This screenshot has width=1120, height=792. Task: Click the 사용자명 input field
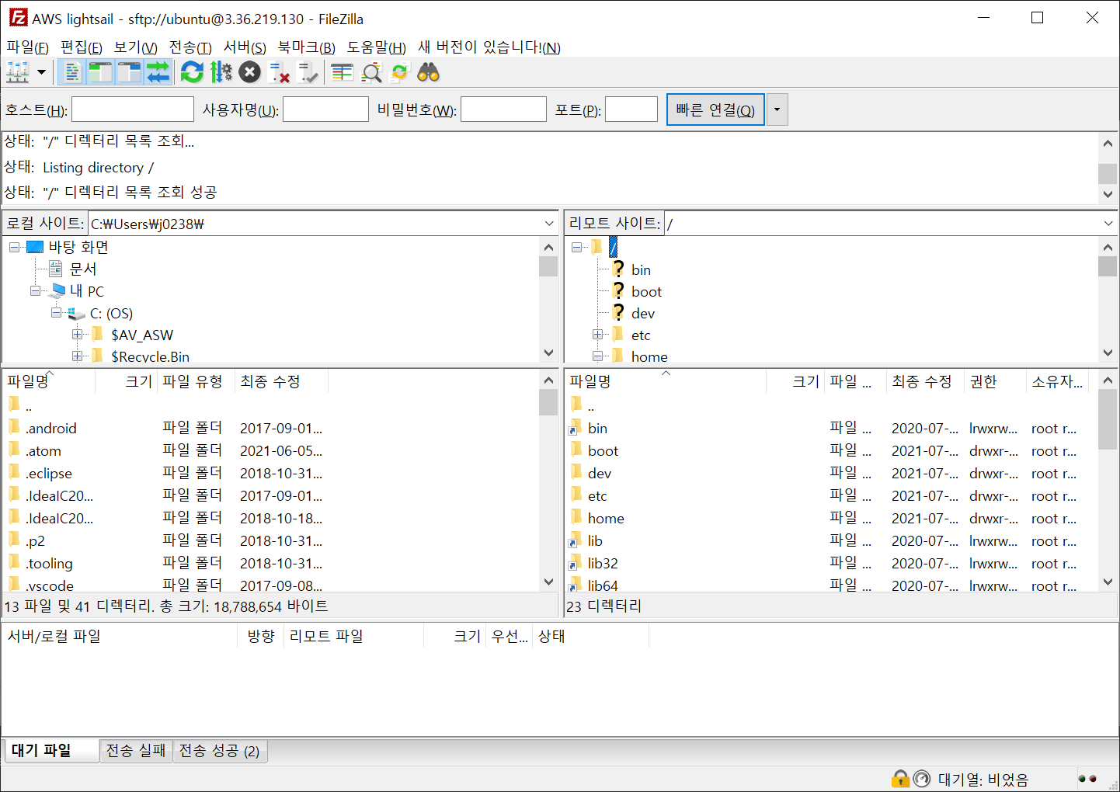point(325,109)
